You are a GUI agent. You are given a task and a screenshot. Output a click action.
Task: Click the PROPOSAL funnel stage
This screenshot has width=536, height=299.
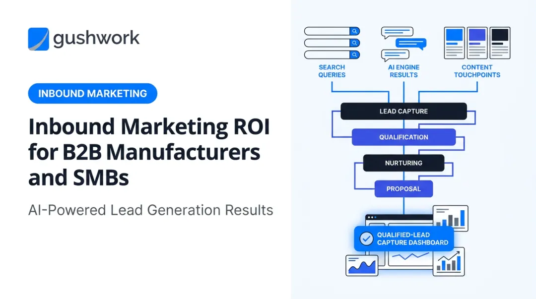(x=403, y=189)
